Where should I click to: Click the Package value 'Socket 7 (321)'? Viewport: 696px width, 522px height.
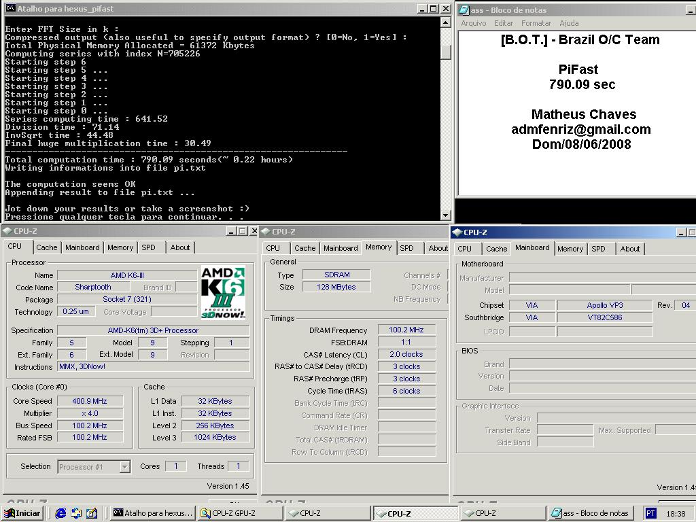tap(127, 299)
